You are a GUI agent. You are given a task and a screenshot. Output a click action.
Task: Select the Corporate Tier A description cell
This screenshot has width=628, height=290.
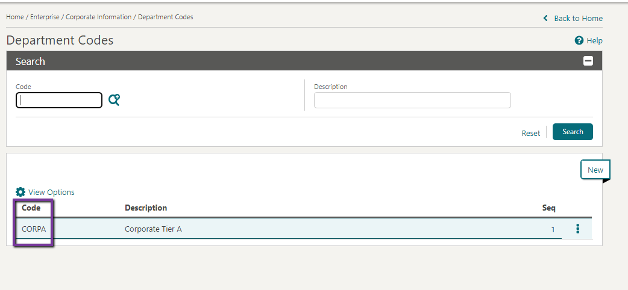(153, 229)
